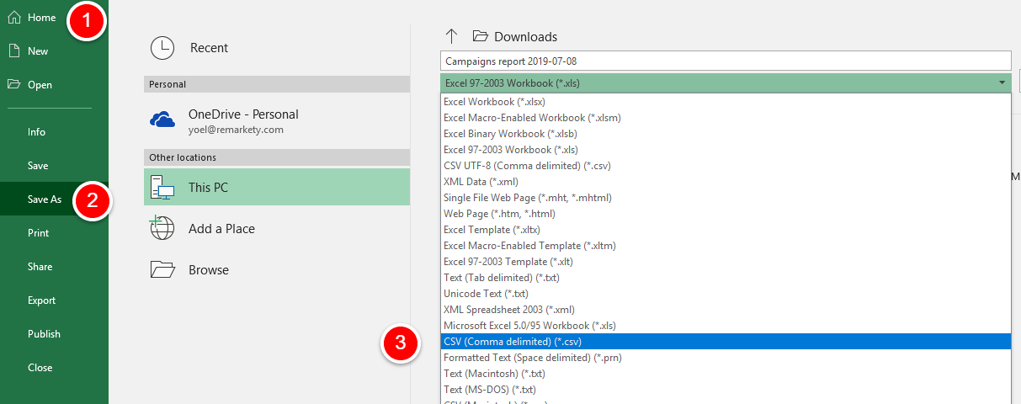Choose XML Spreadsheet 2003 (*.xml)
The height and width of the screenshot is (404, 1021).
coord(725,309)
